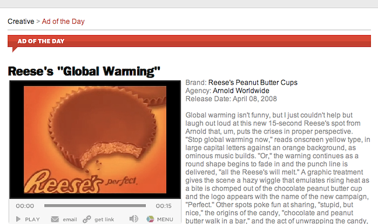
Task: Open the Ad of the Day breadcrumb link
Action: click(x=63, y=22)
